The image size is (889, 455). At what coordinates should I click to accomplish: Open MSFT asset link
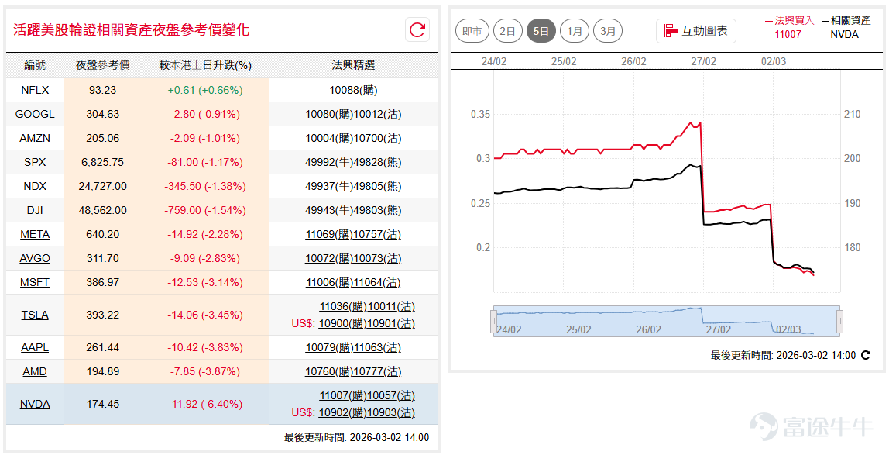(35, 282)
